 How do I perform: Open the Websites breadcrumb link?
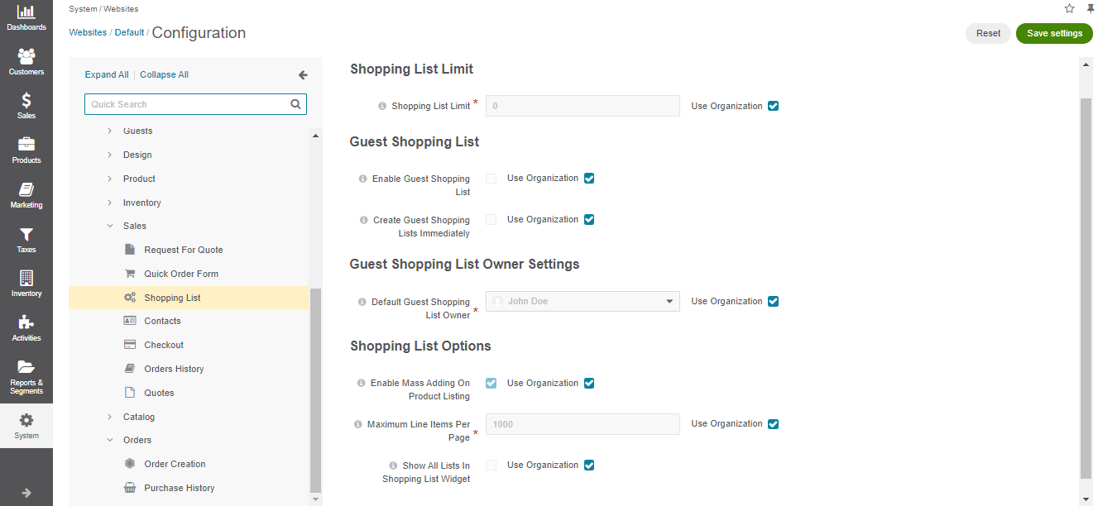(88, 32)
